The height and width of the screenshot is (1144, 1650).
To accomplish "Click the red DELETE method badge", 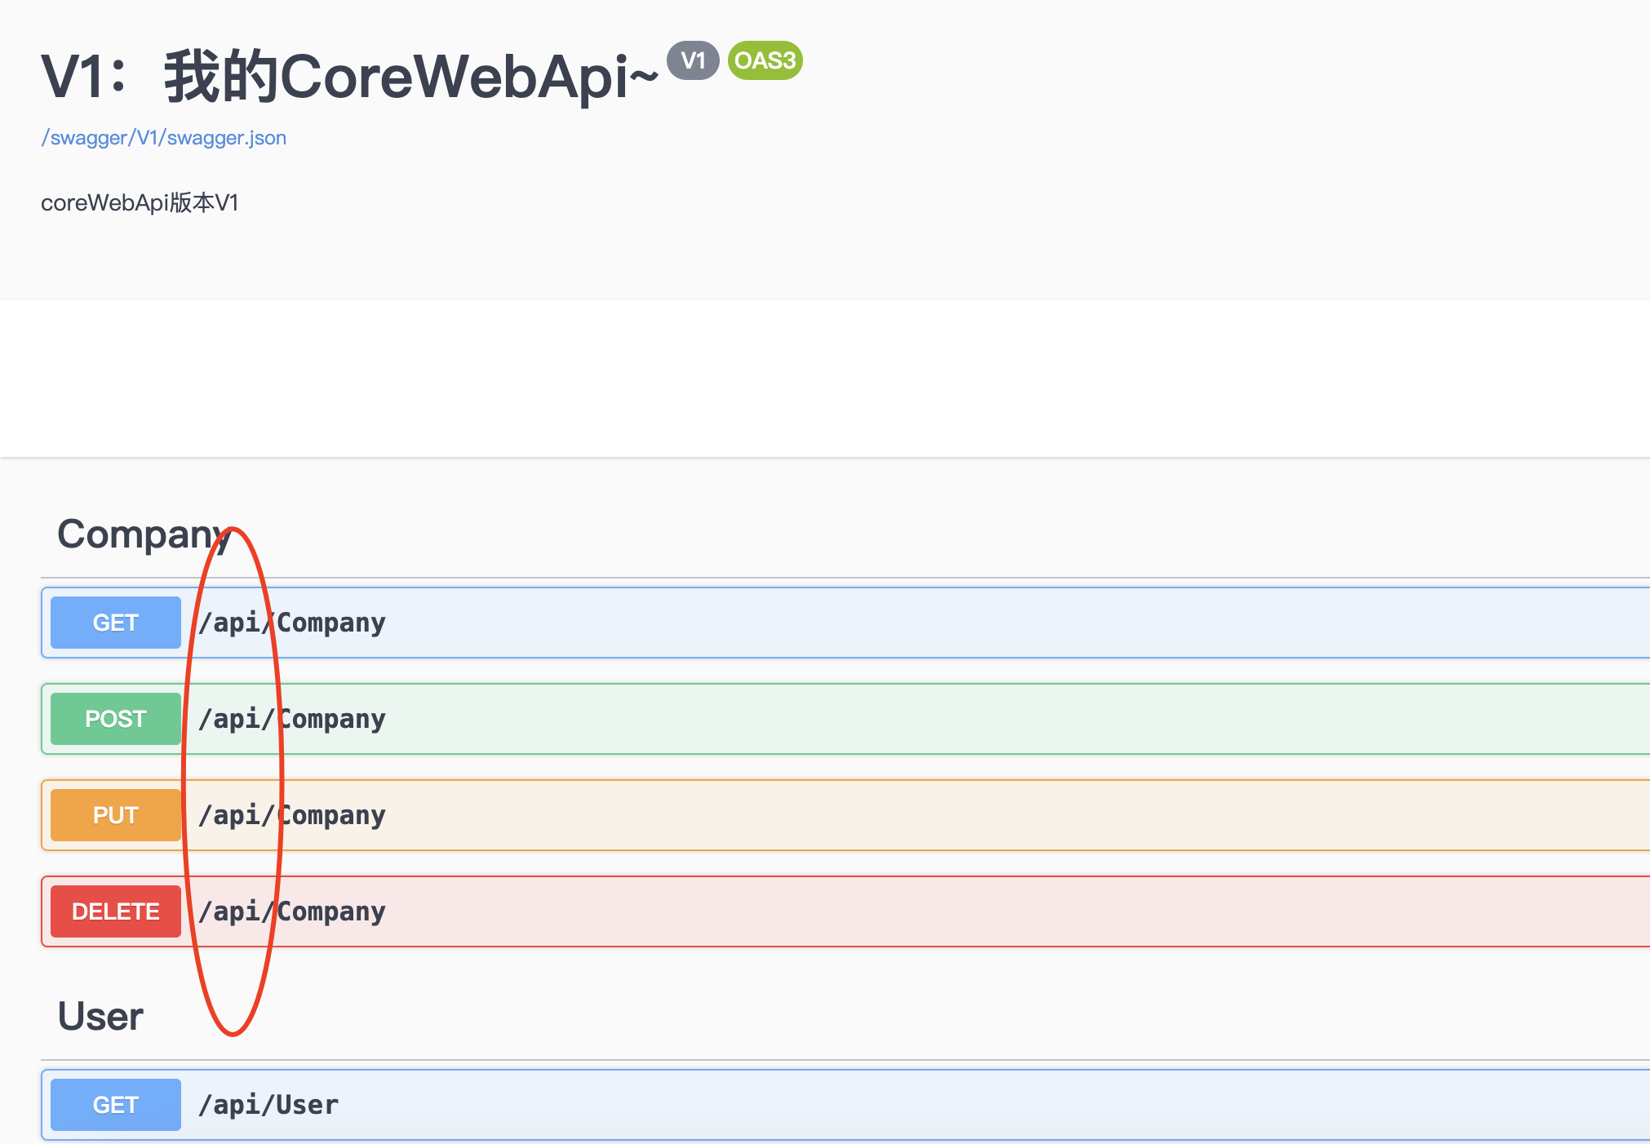I will tap(115, 911).
